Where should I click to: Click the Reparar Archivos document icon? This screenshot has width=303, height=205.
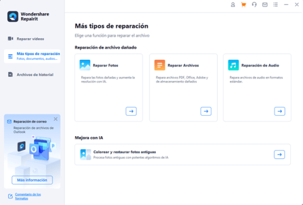[160, 65]
